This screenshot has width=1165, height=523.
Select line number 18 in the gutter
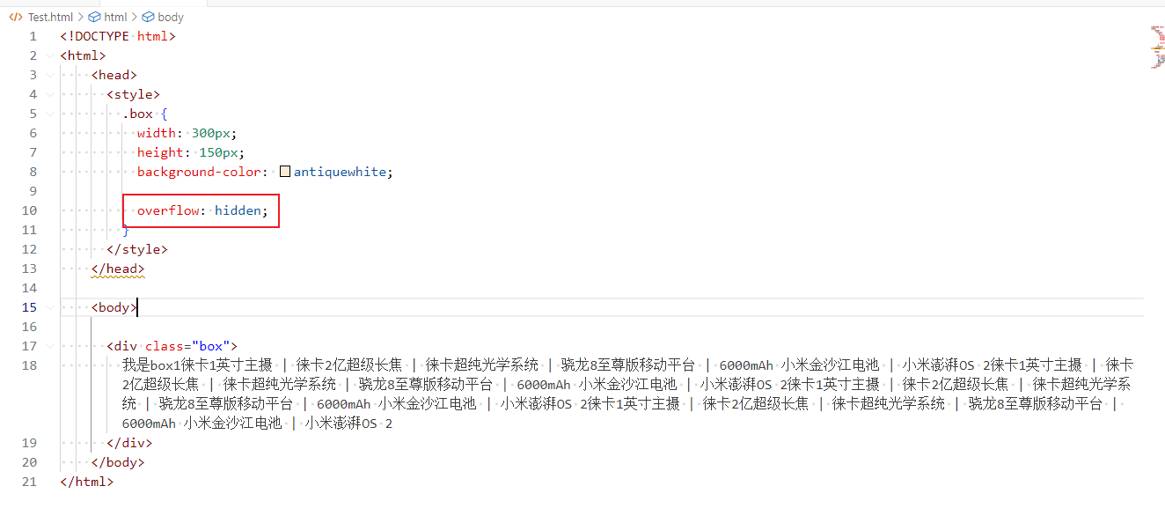click(x=30, y=365)
